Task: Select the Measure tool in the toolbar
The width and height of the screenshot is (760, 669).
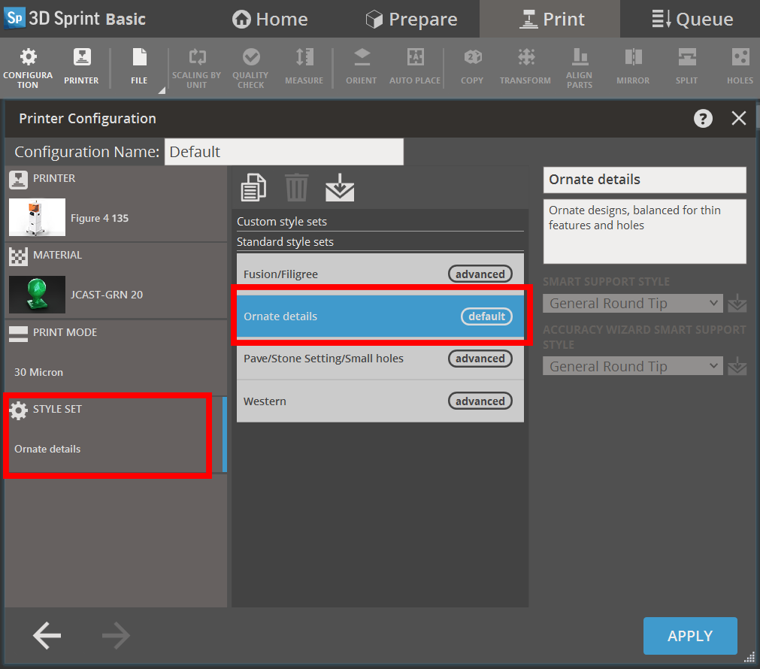Action: [x=304, y=66]
